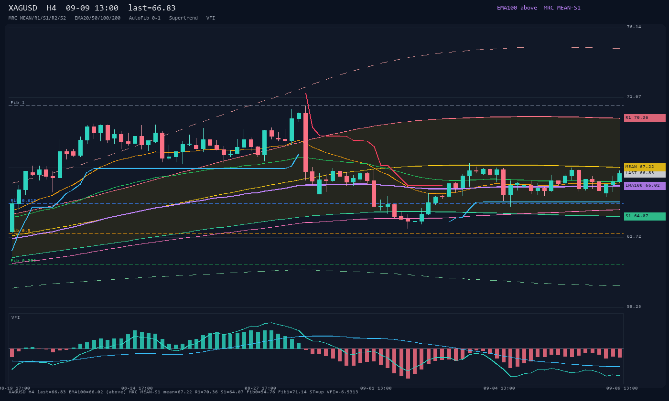
Task: Click the EMA100 66.02 price tag
Action: click(x=645, y=186)
